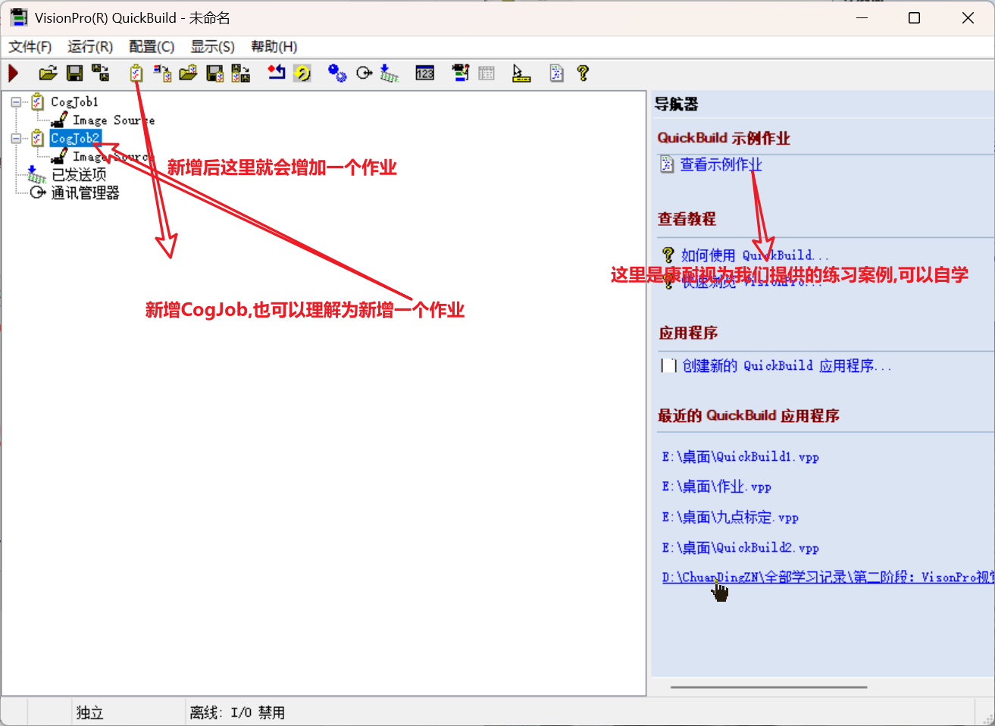Add a new CogJob with the clipboard icon
The image size is (995, 726).
(136, 74)
